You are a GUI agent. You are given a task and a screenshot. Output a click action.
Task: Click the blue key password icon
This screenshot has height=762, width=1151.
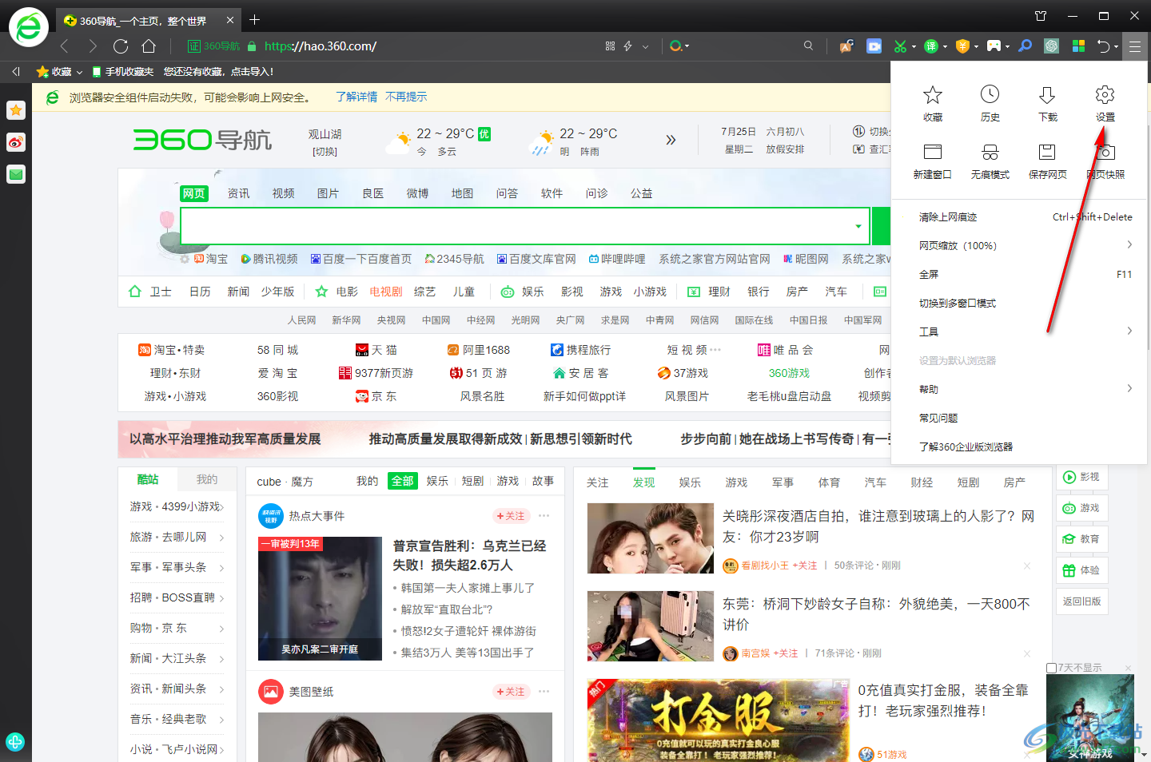[1025, 46]
